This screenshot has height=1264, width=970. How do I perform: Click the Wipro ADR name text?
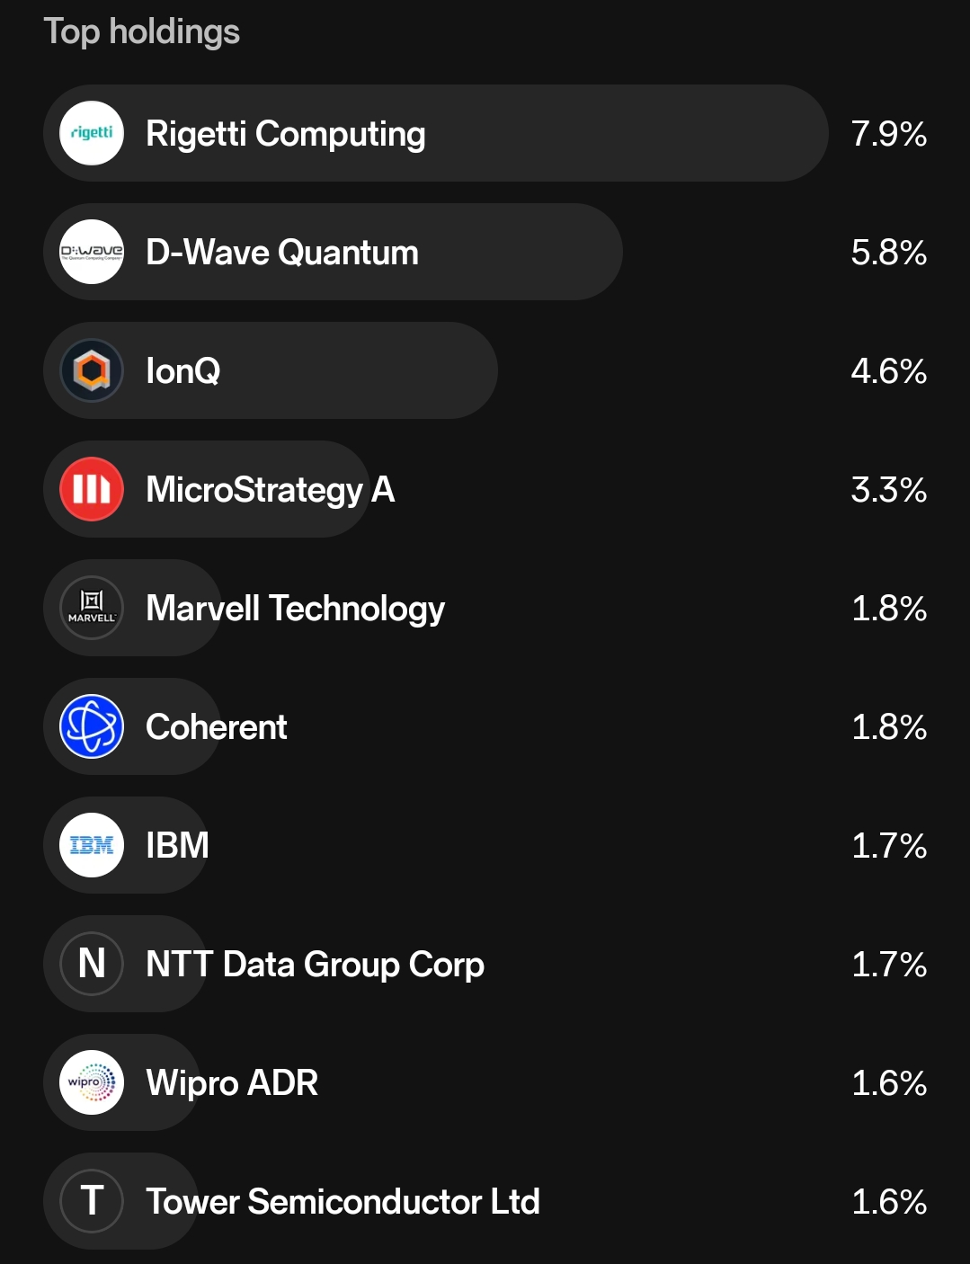point(232,1083)
